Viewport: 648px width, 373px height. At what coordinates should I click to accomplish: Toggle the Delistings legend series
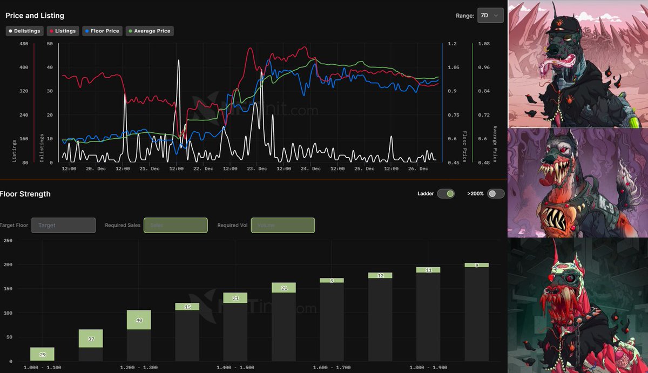point(25,31)
